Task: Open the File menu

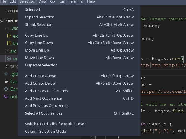Action: pos(3,1)
